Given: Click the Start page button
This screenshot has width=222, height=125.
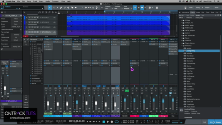Looking at the screenshot, I should 191,8.
